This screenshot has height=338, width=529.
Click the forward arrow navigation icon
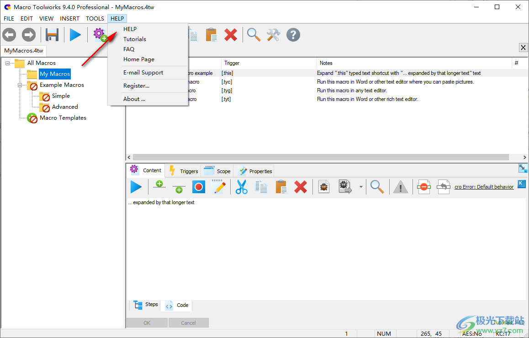coord(29,35)
